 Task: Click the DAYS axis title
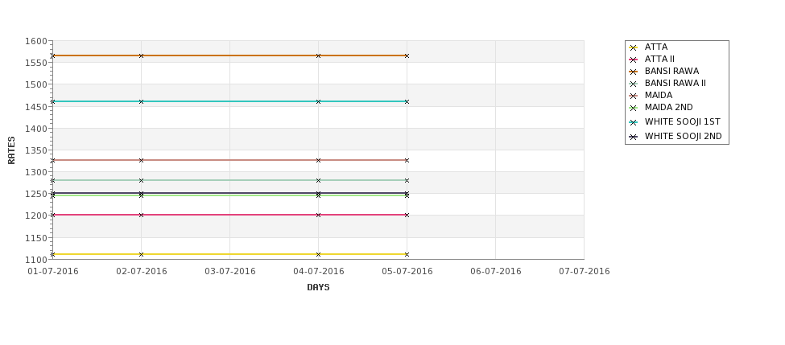point(318,287)
